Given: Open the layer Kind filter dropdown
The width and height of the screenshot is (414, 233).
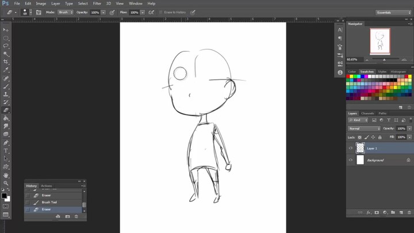Looking at the screenshot, I should (358, 120).
